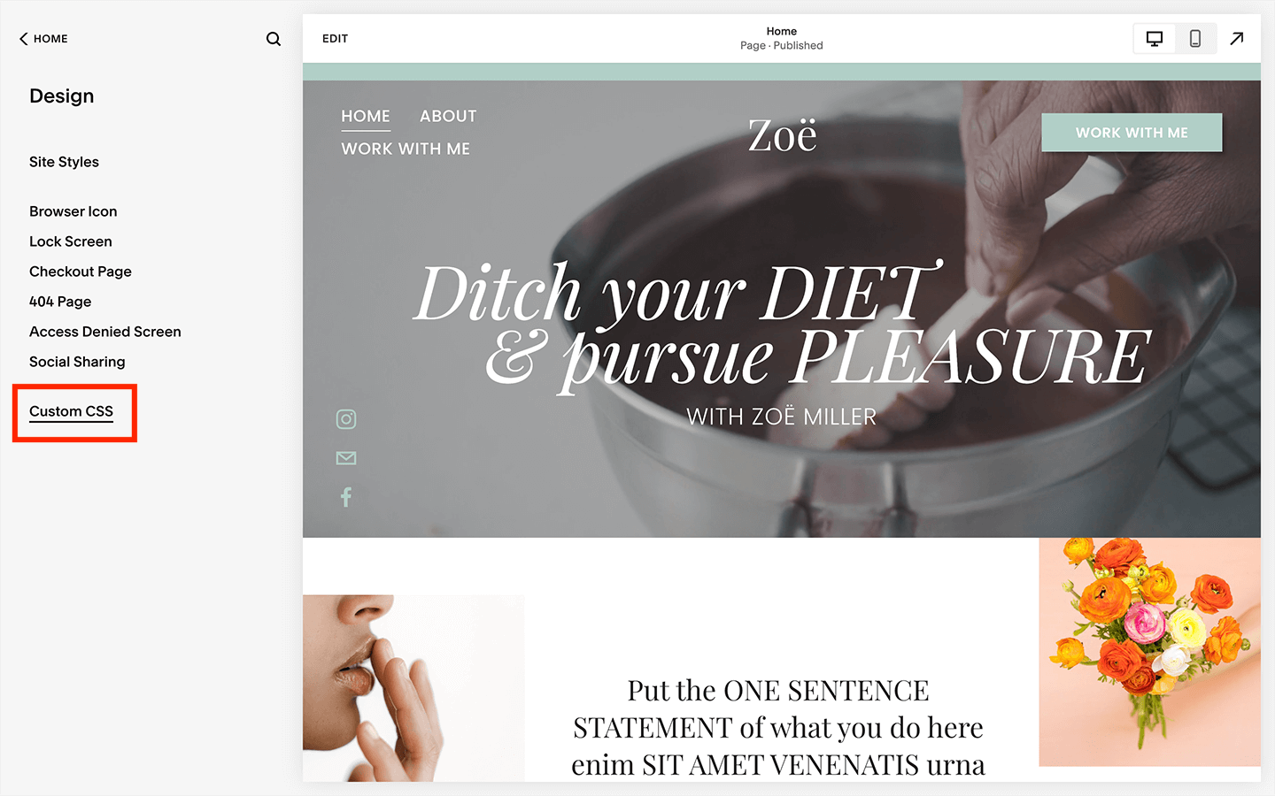1275x796 pixels.
Task: Open Access Denied Screen settings
Action: coord(105,332)
